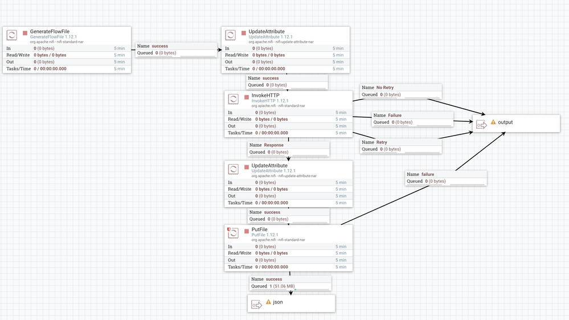The image size is (569, 320).
Task: Click the success queue holding 51.06 MB
Action: tap(290, 283)
